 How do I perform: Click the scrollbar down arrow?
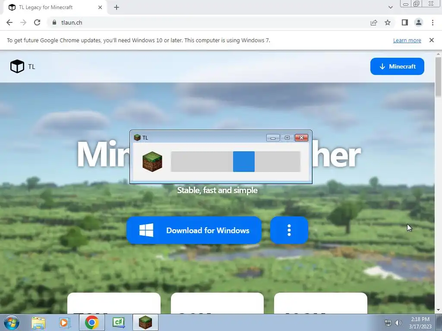tap(438, 310)
